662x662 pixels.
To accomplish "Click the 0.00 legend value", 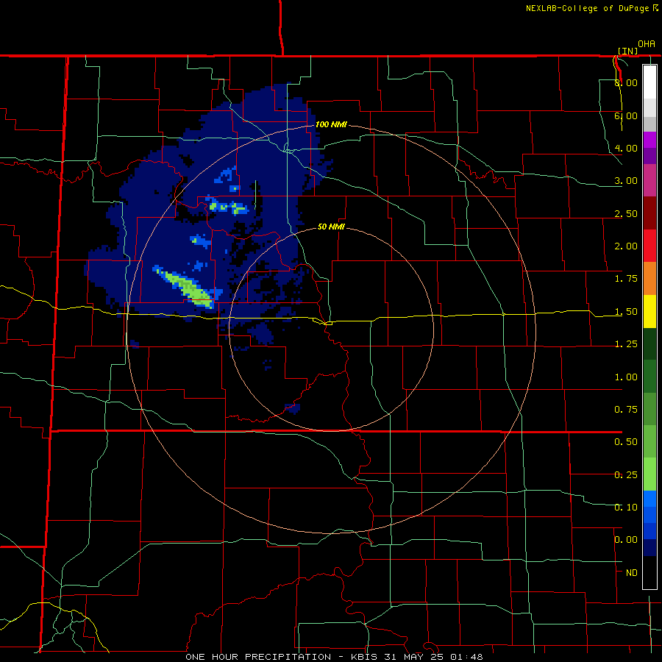I will [626, 540].
